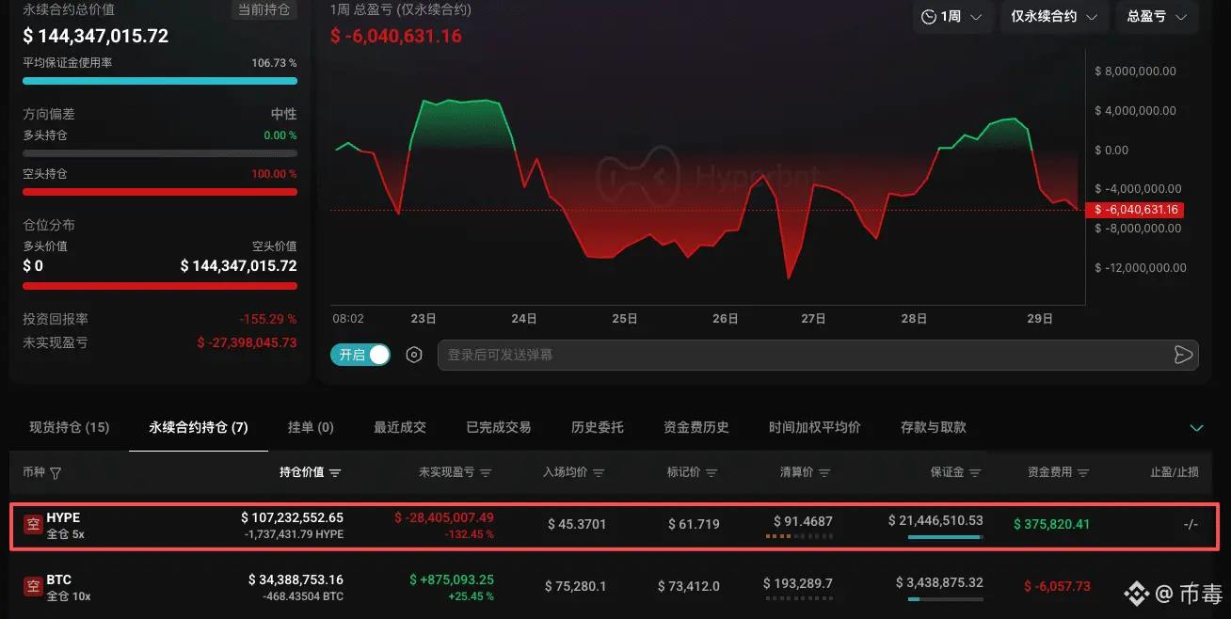The image size is (1231, 619).
Task: Expand the teal chevron at tab bar end
Action: 1197,428
